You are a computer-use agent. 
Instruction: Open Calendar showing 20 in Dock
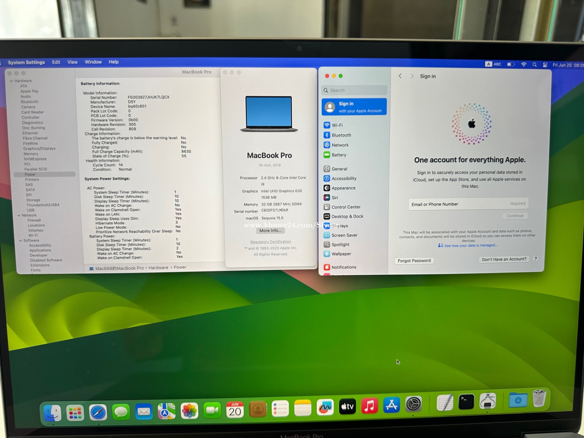235,410
